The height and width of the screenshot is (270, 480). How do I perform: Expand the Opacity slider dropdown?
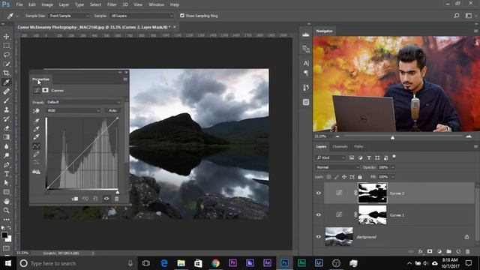click(x=393, y=167)
